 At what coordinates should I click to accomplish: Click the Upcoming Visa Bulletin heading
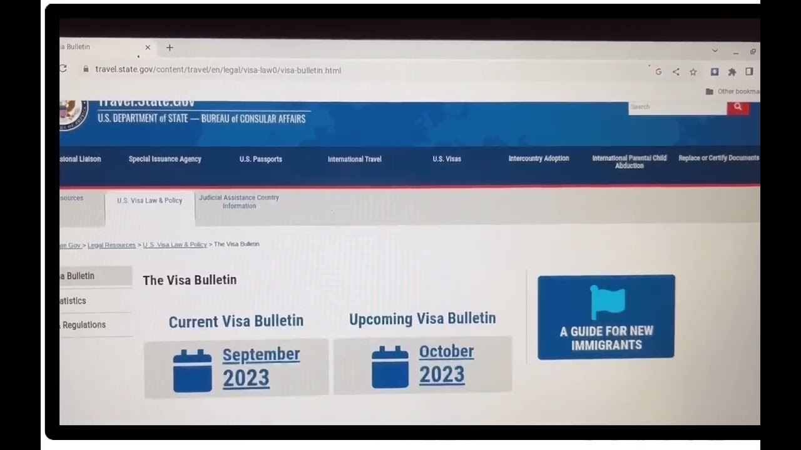422,318
